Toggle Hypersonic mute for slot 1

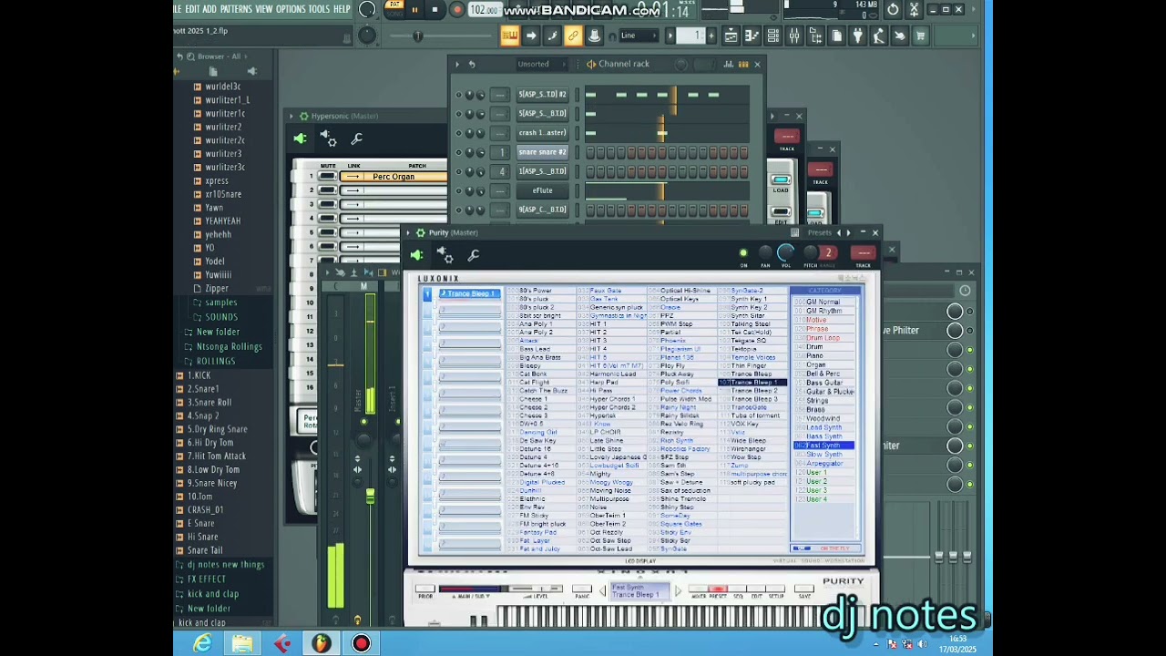pyautogui.click(x=327, y=177)
